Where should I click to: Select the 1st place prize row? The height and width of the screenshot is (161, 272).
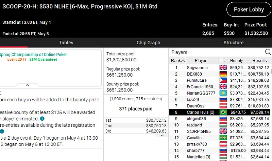click(136, 120)
